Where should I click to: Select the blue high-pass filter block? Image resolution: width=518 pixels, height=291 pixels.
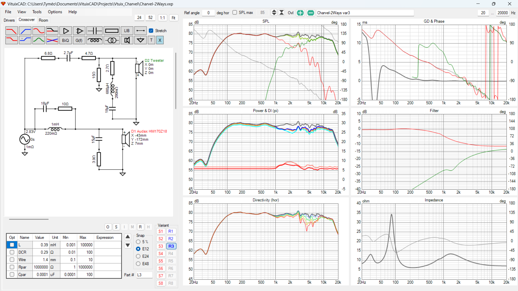25,31
